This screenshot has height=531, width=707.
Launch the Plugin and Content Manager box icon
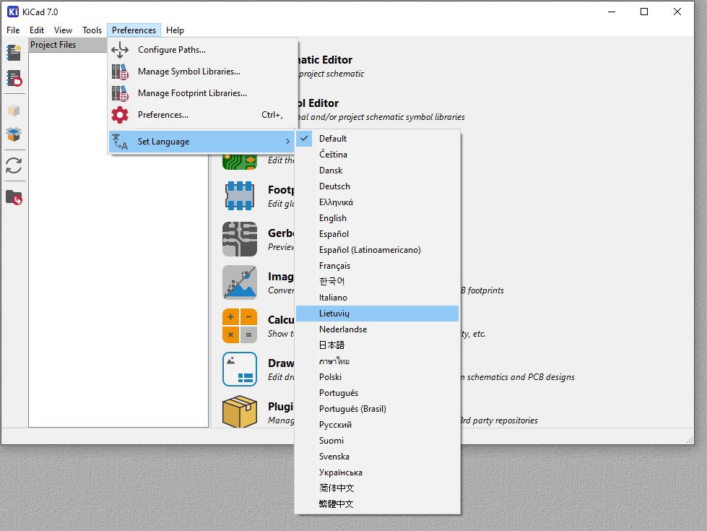[240, 412]
